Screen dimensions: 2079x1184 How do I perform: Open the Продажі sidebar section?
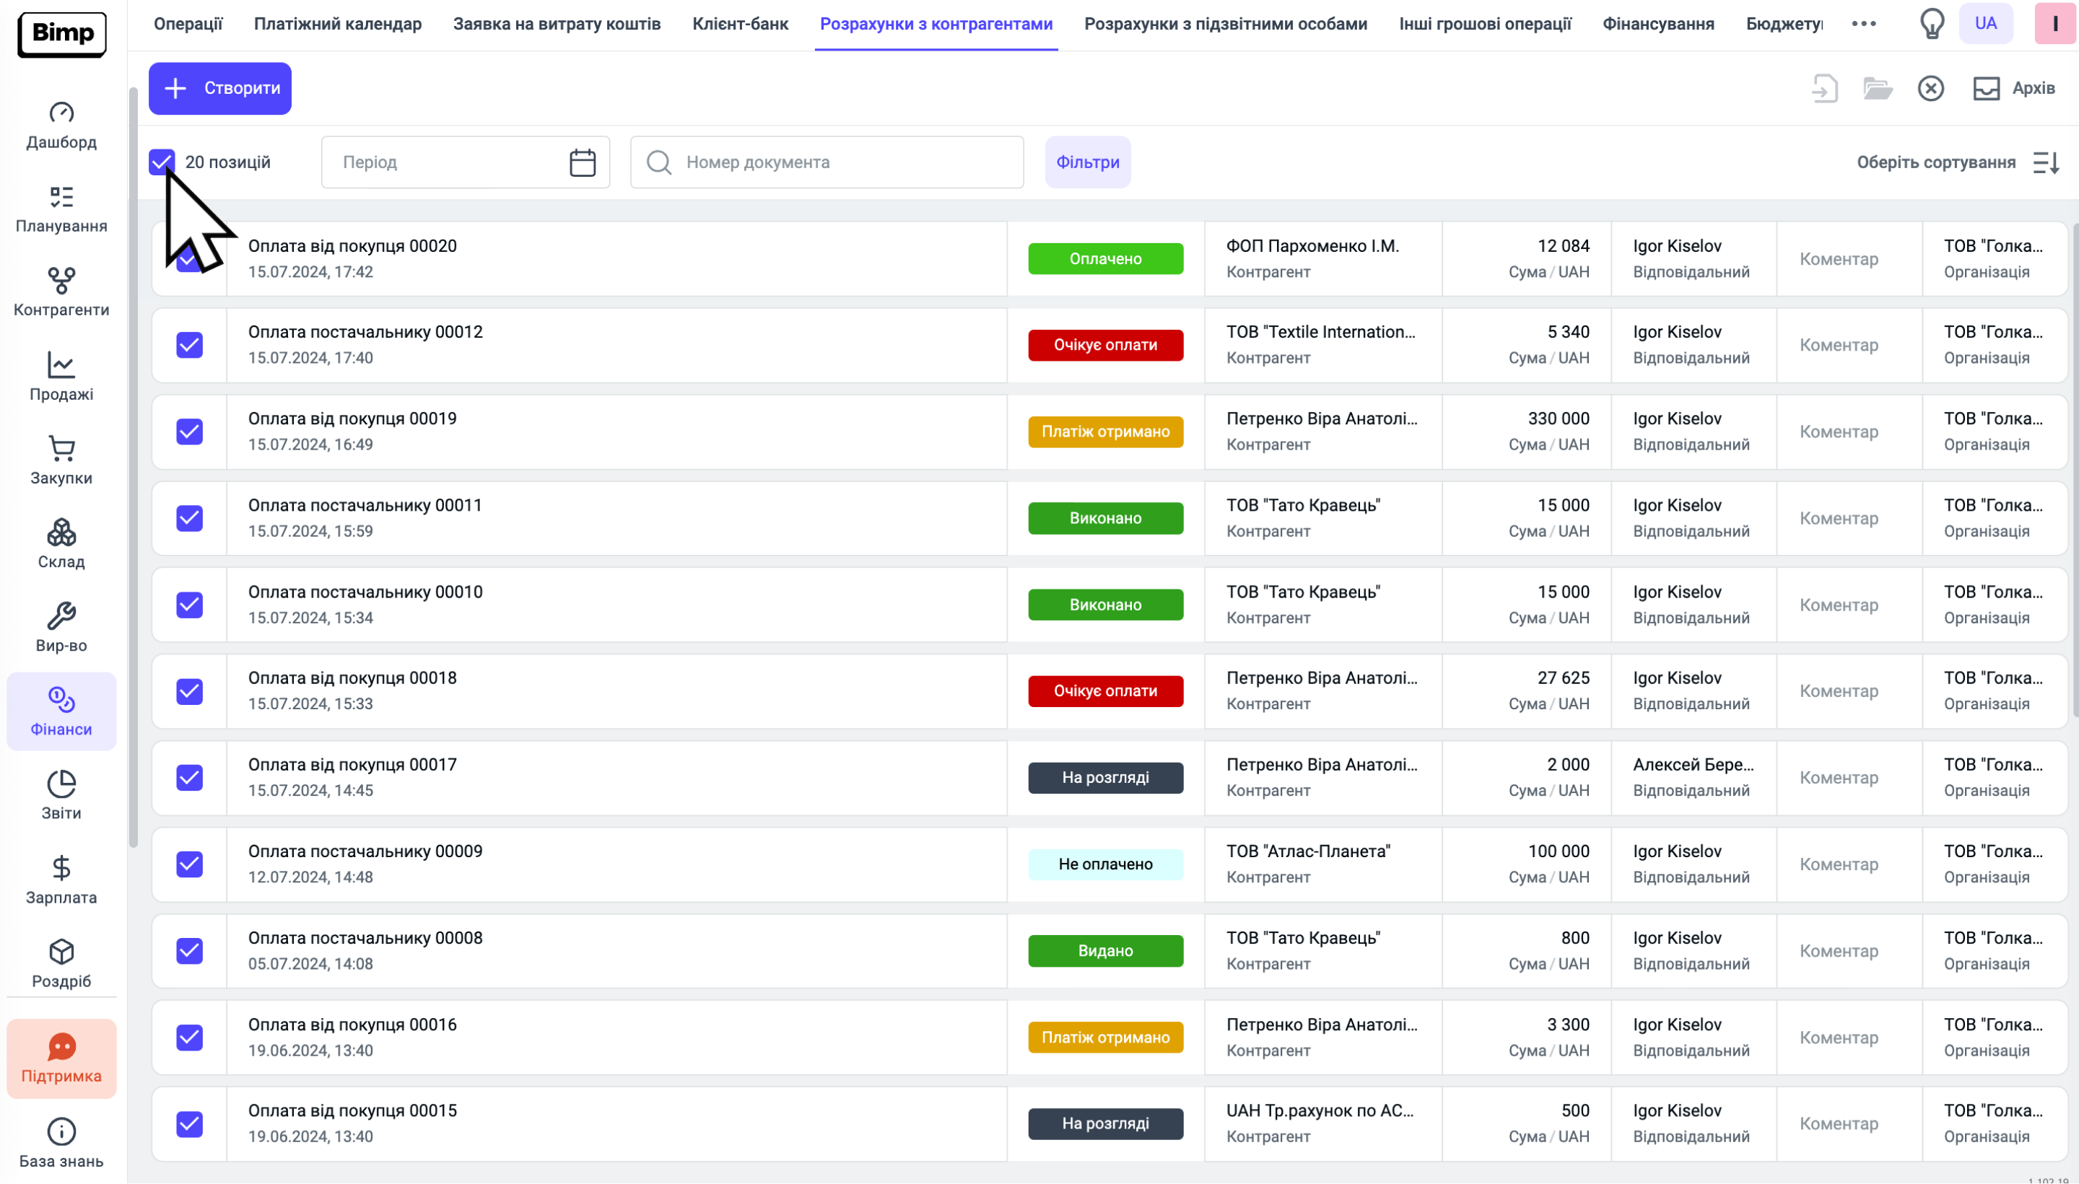tap(61, 378)
